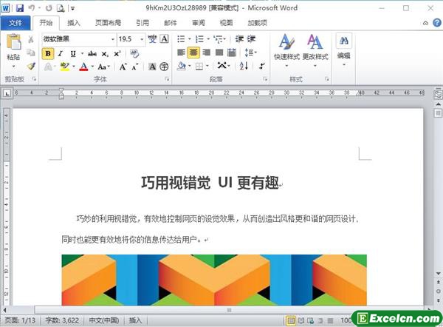This screenshot has width=443, height=327.
Task: Toggle Bold formatting
Action: coord(48,53)
